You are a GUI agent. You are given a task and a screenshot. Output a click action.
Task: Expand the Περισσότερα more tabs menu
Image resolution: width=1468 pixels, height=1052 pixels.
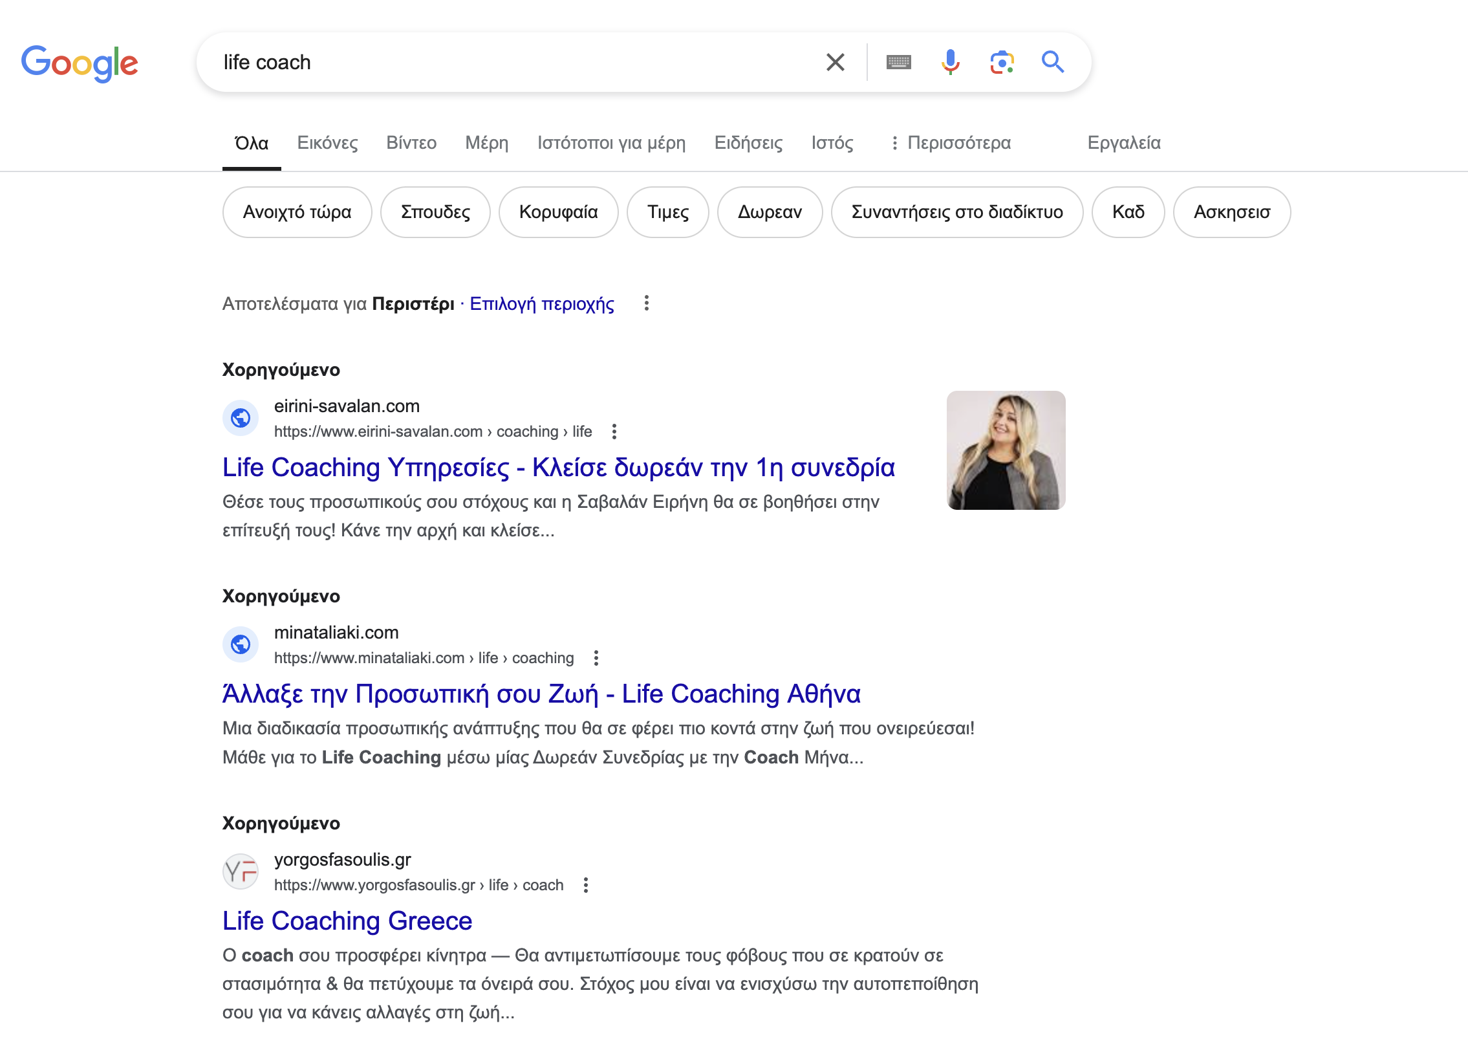(950, 142)
